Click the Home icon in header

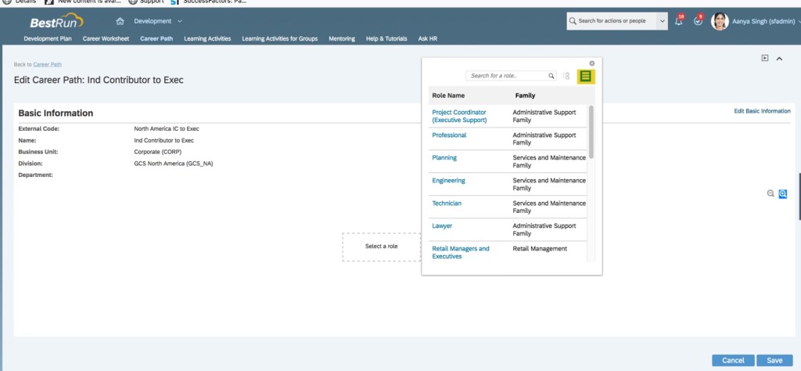click(x=120, y=21)
